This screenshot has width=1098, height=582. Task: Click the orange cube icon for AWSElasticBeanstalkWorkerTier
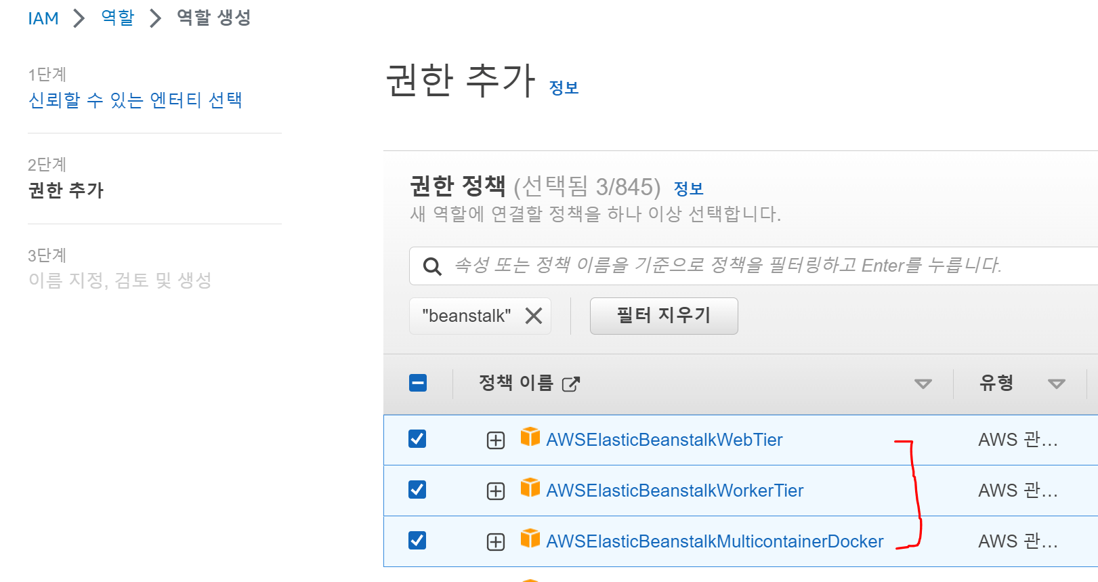pyautogui.click(x=530, y=487)
